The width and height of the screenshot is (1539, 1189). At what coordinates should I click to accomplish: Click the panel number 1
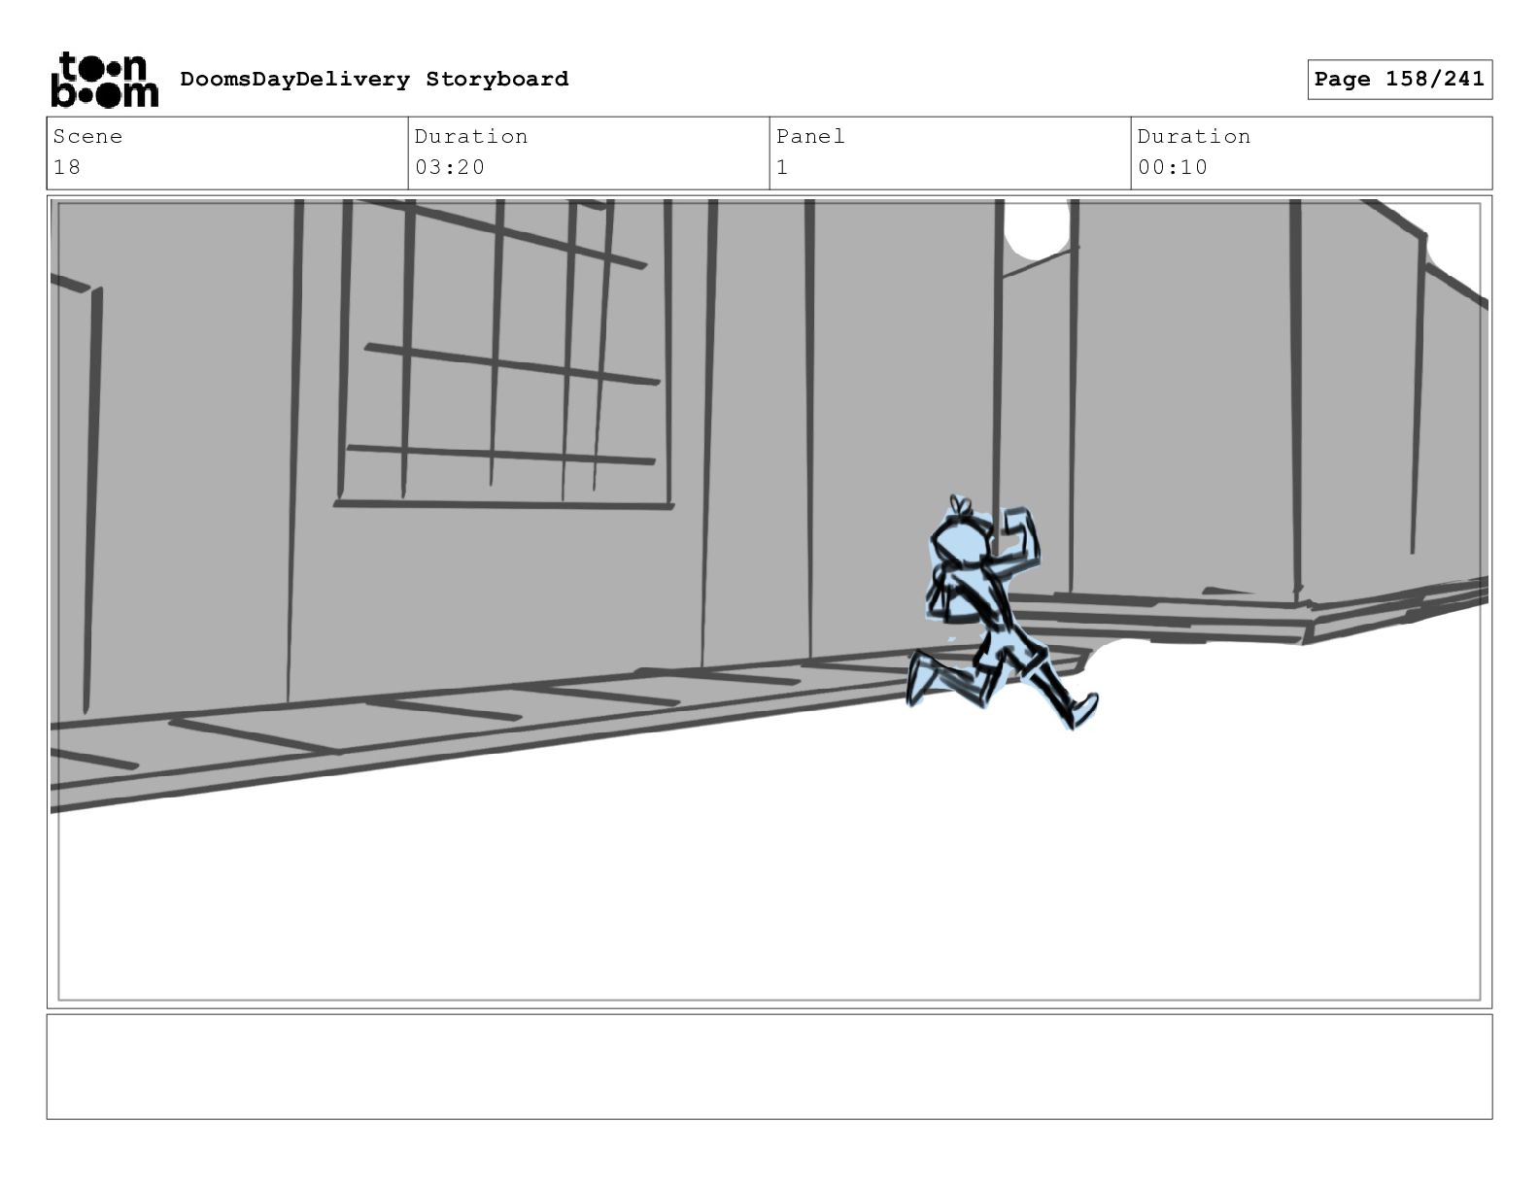782,167
